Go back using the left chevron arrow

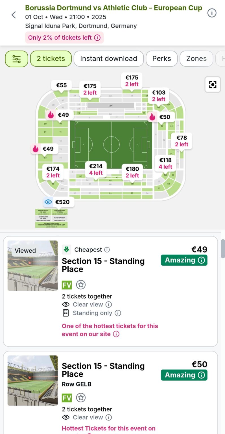14,15
